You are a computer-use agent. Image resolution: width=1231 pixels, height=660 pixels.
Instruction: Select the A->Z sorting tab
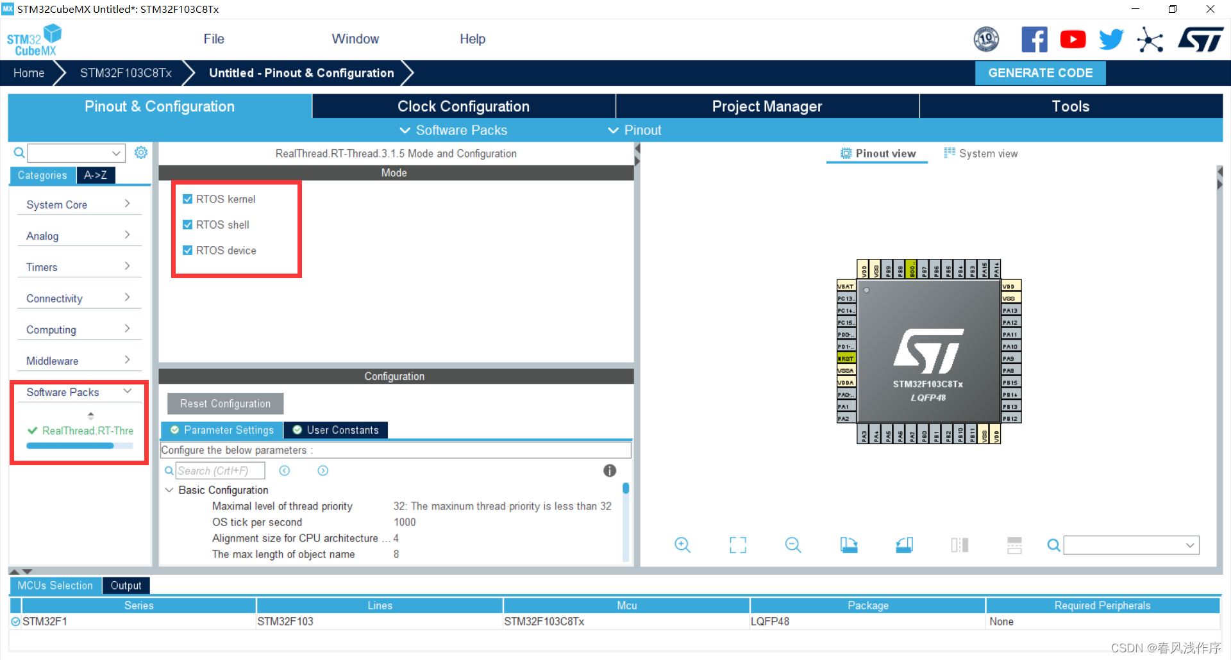tap(96, 175)
